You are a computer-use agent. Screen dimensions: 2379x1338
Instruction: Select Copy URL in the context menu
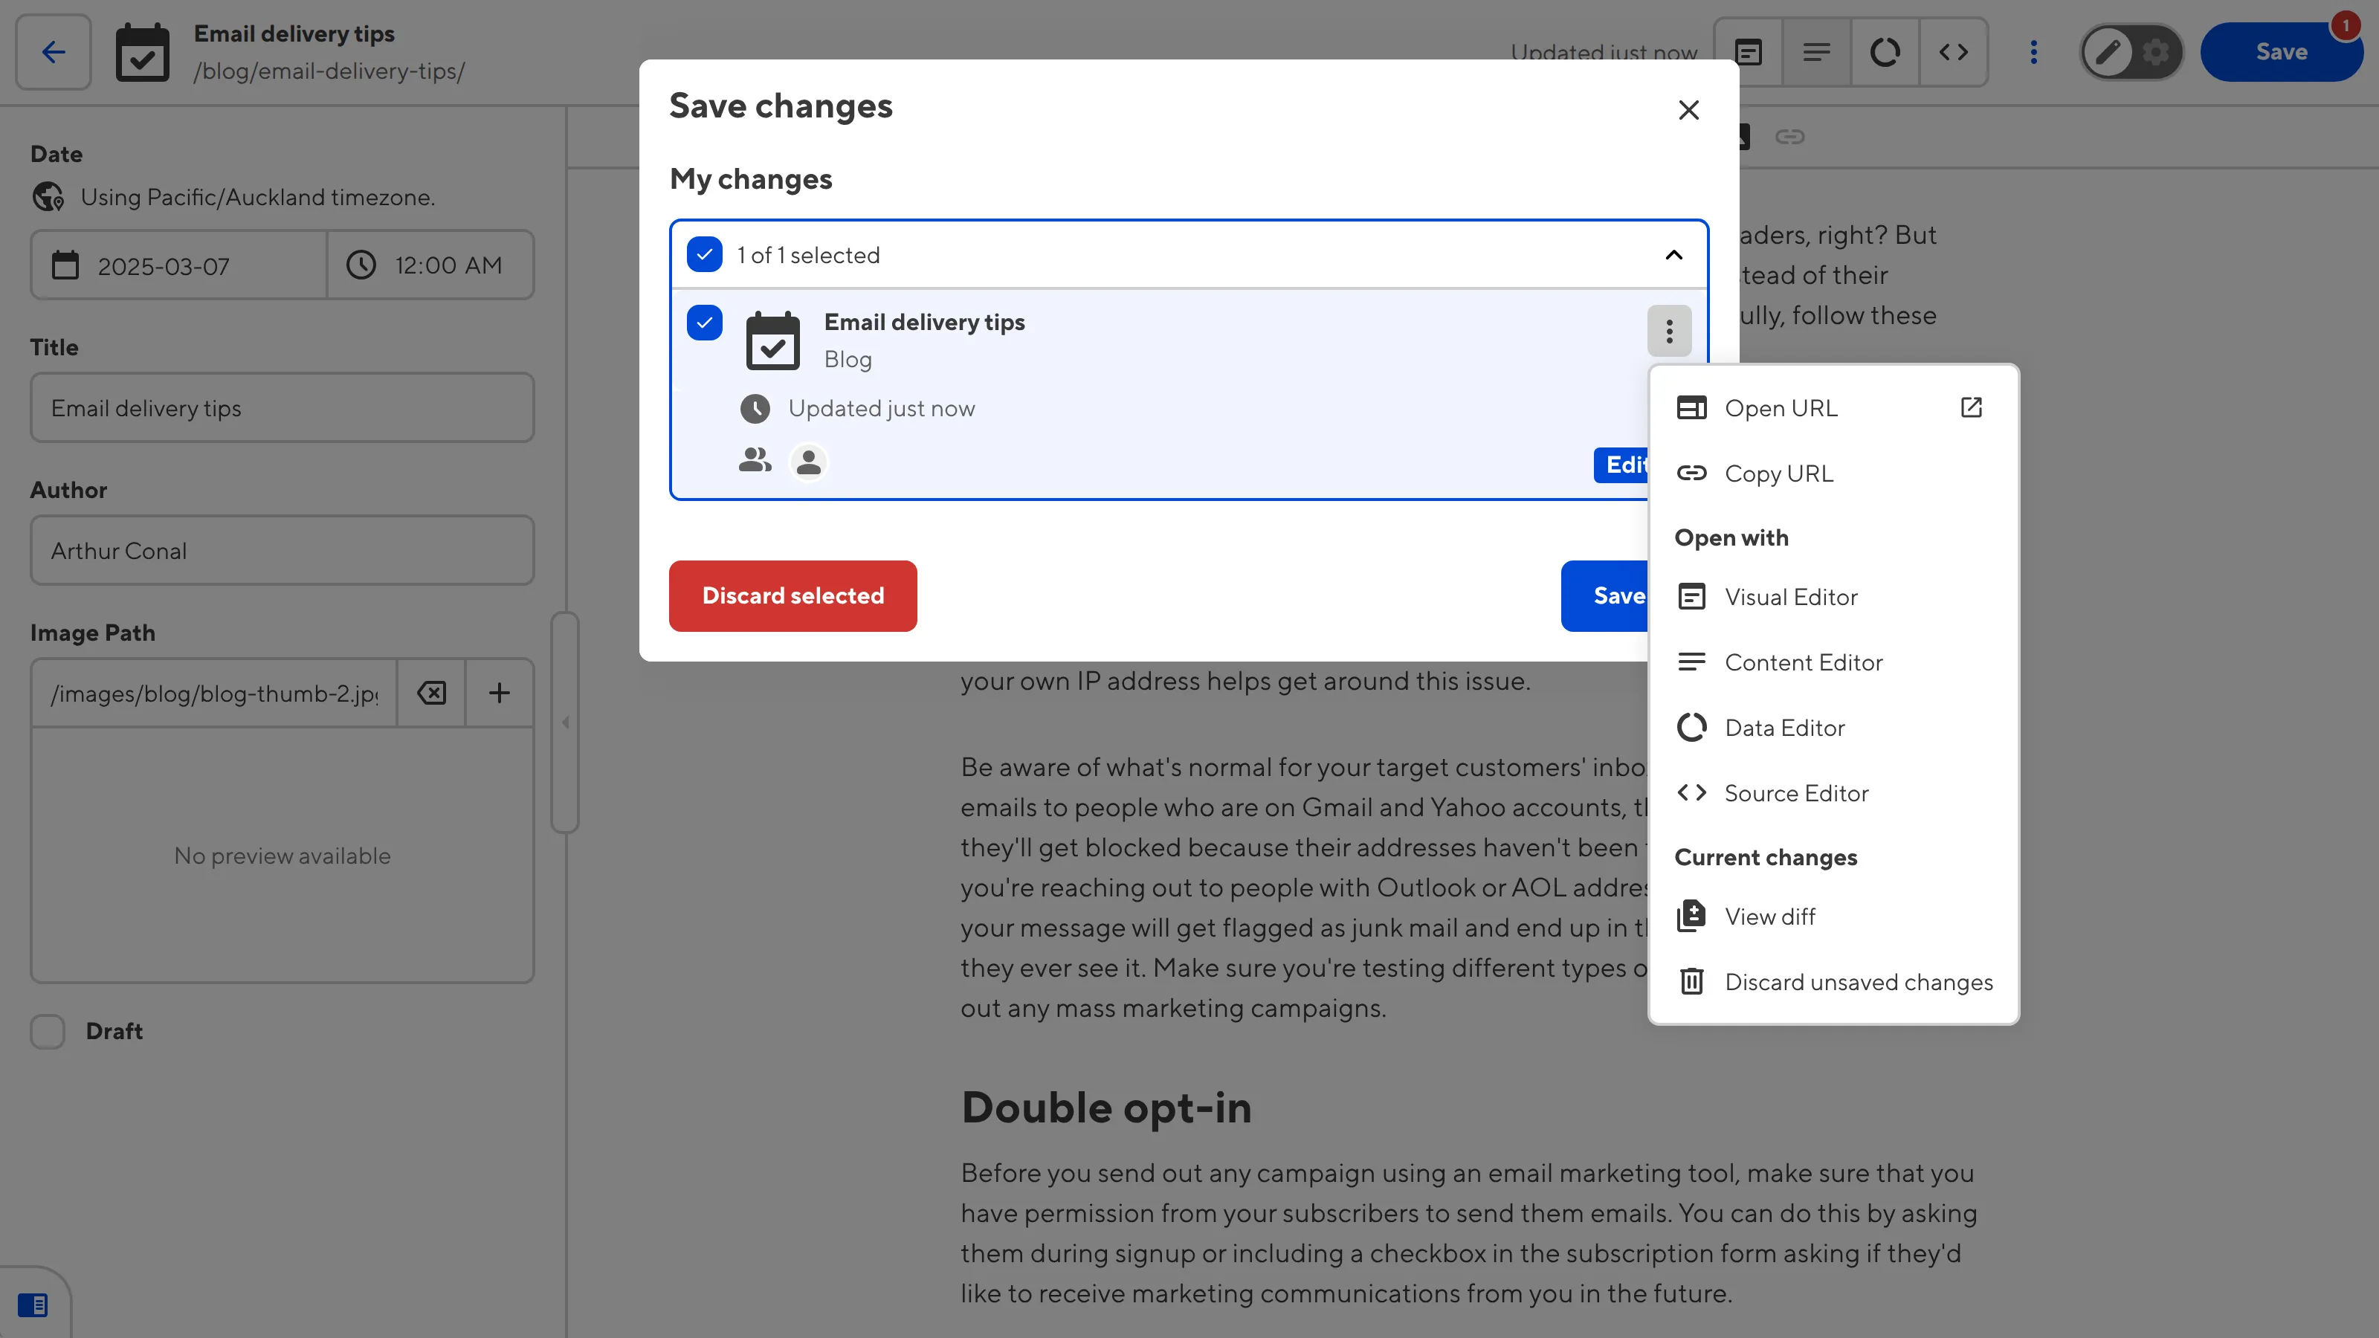pyautogui.click(x=1780, y=473)
